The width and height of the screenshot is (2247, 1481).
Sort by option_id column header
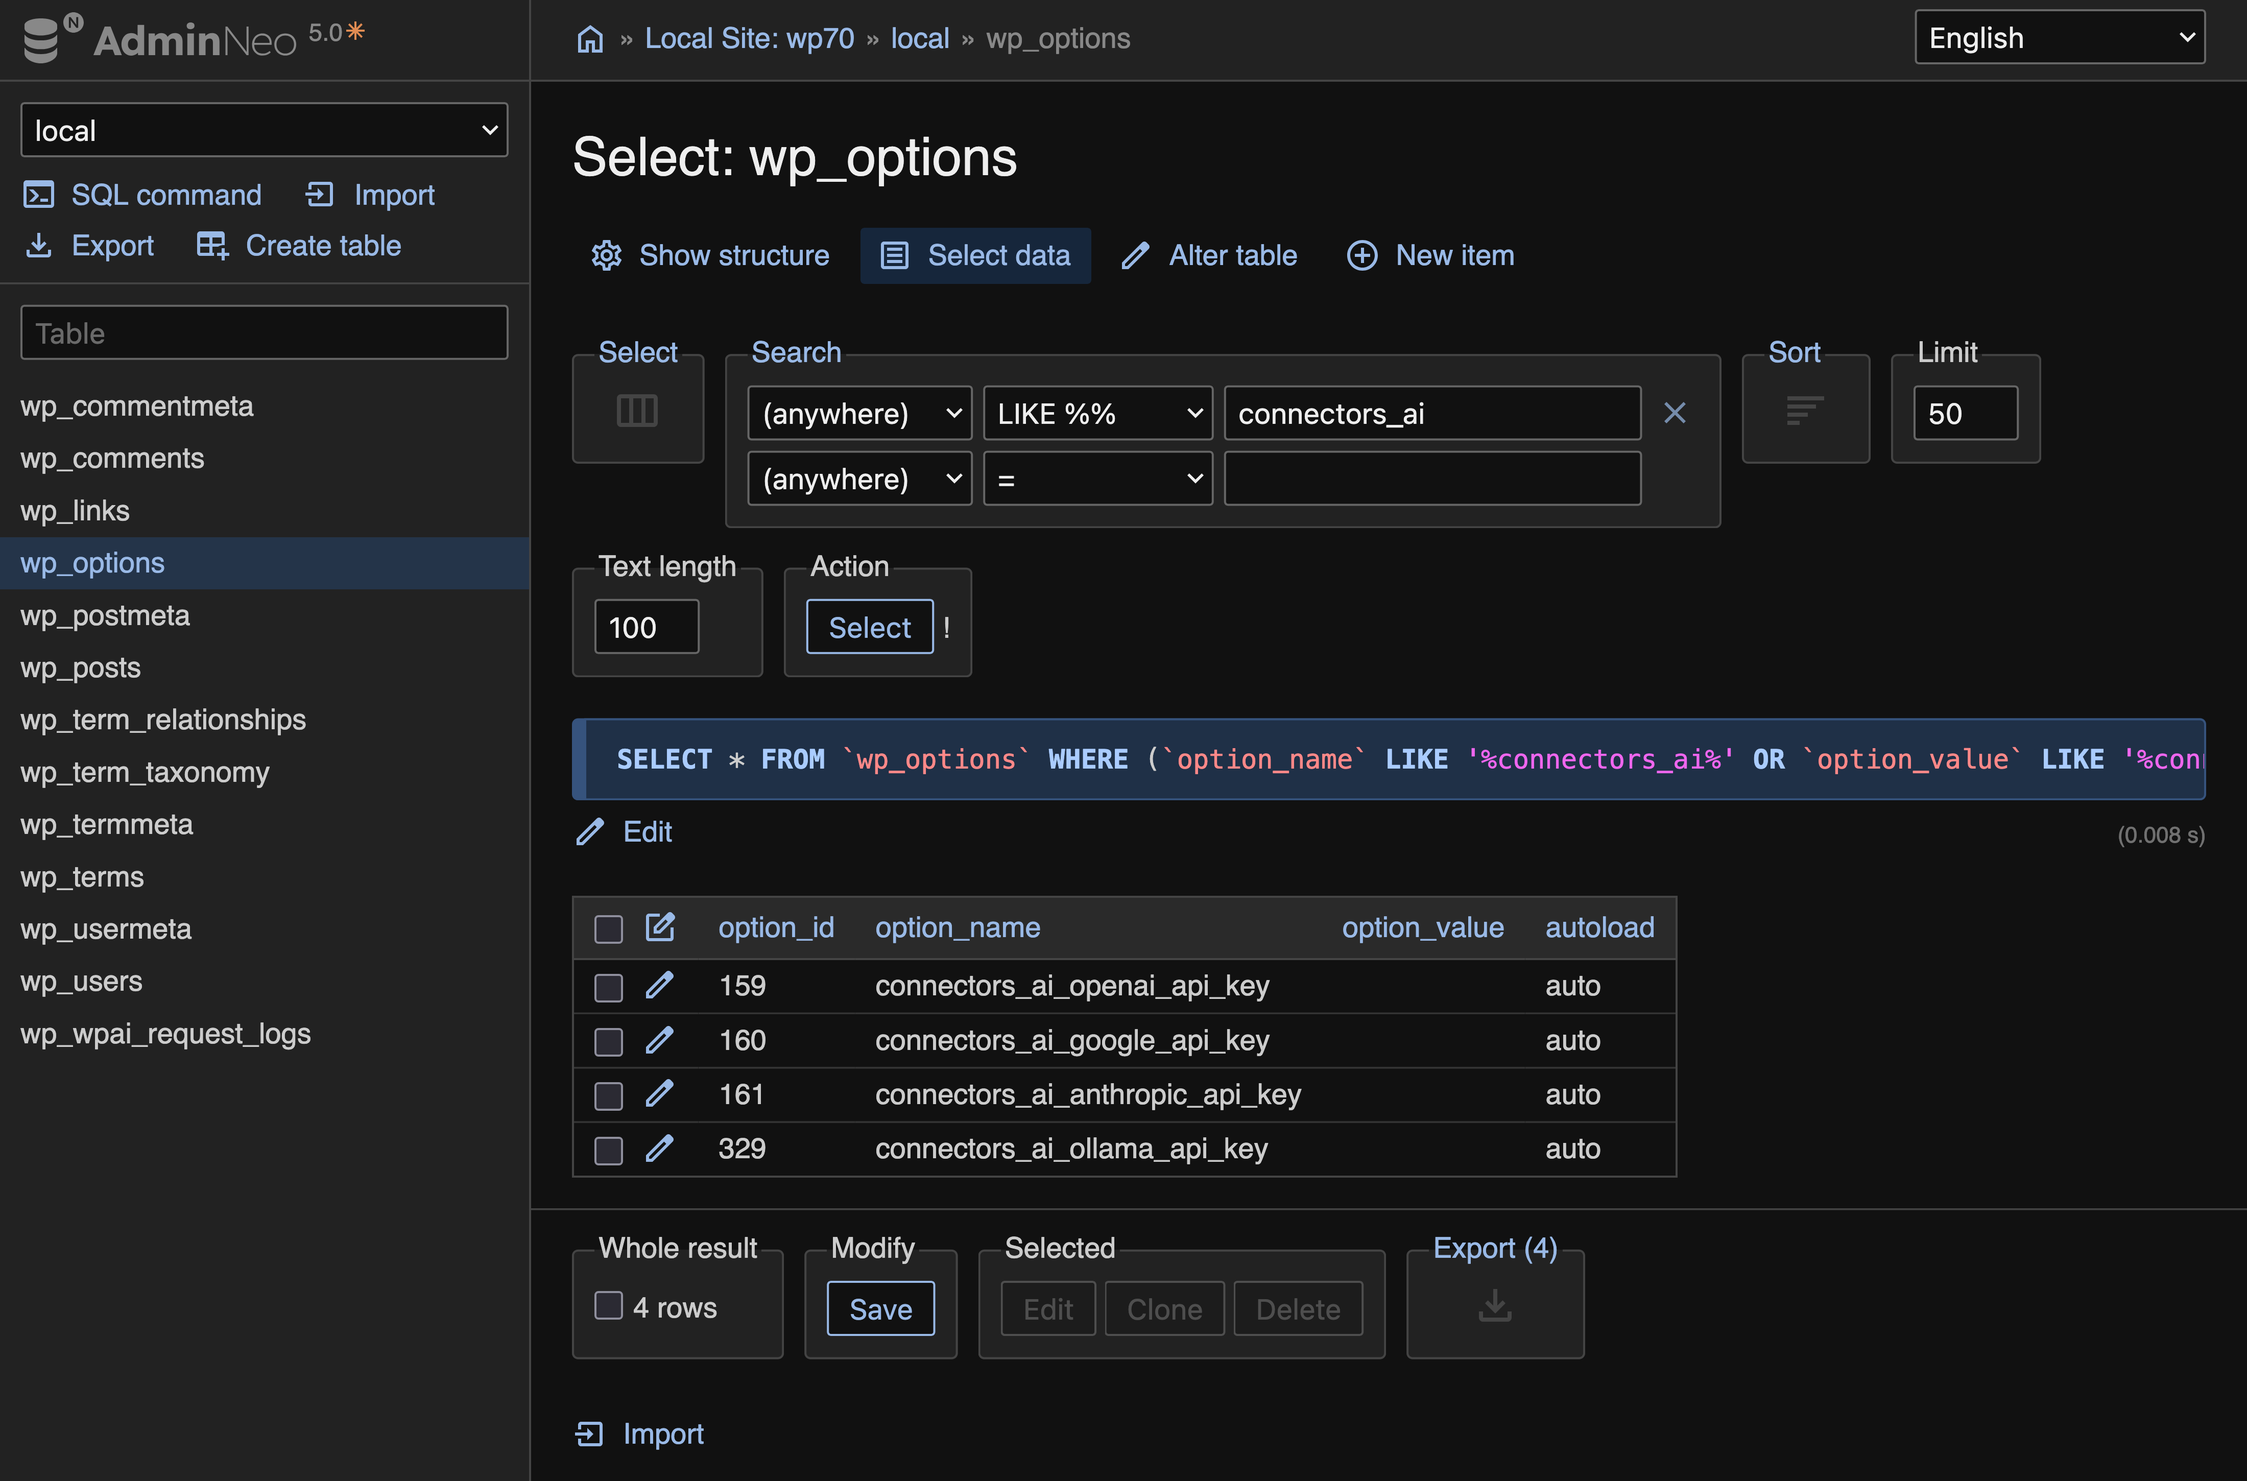click(776, 927)
